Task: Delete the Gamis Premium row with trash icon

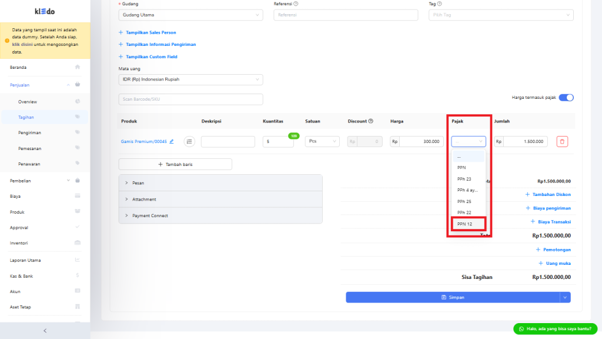Action: point(562,141)
